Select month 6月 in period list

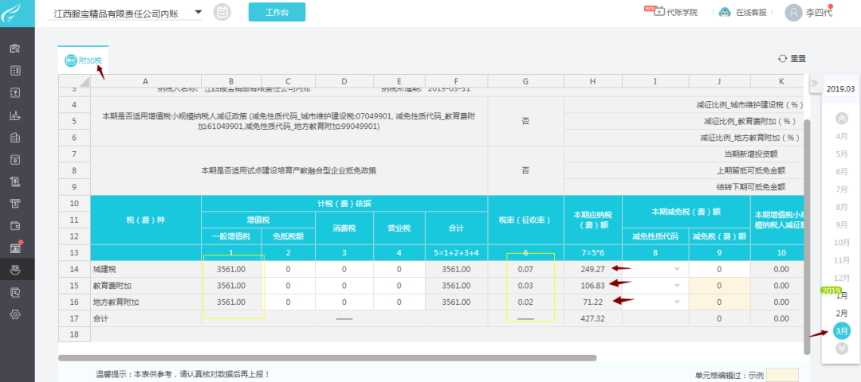[x=841, y=172]
